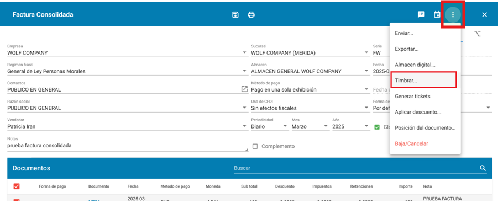Open the calendar event icon
Viewport: 498px width, 208px height.
[x=437, y=14]
